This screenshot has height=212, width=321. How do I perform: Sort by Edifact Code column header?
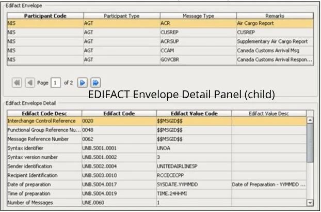[x=119, y=113]
